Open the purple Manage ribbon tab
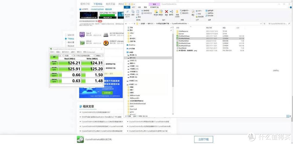Image resolution: width=293 pixels, height=144 pixels. point(154,4)
